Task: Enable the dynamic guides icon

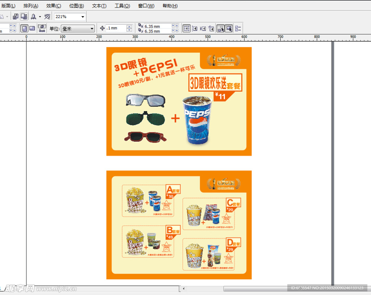Action: pos(211,28)
